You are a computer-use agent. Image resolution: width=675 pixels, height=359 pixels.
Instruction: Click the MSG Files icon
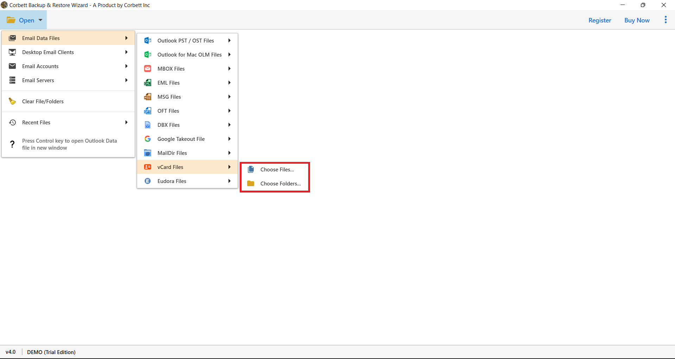148,97
